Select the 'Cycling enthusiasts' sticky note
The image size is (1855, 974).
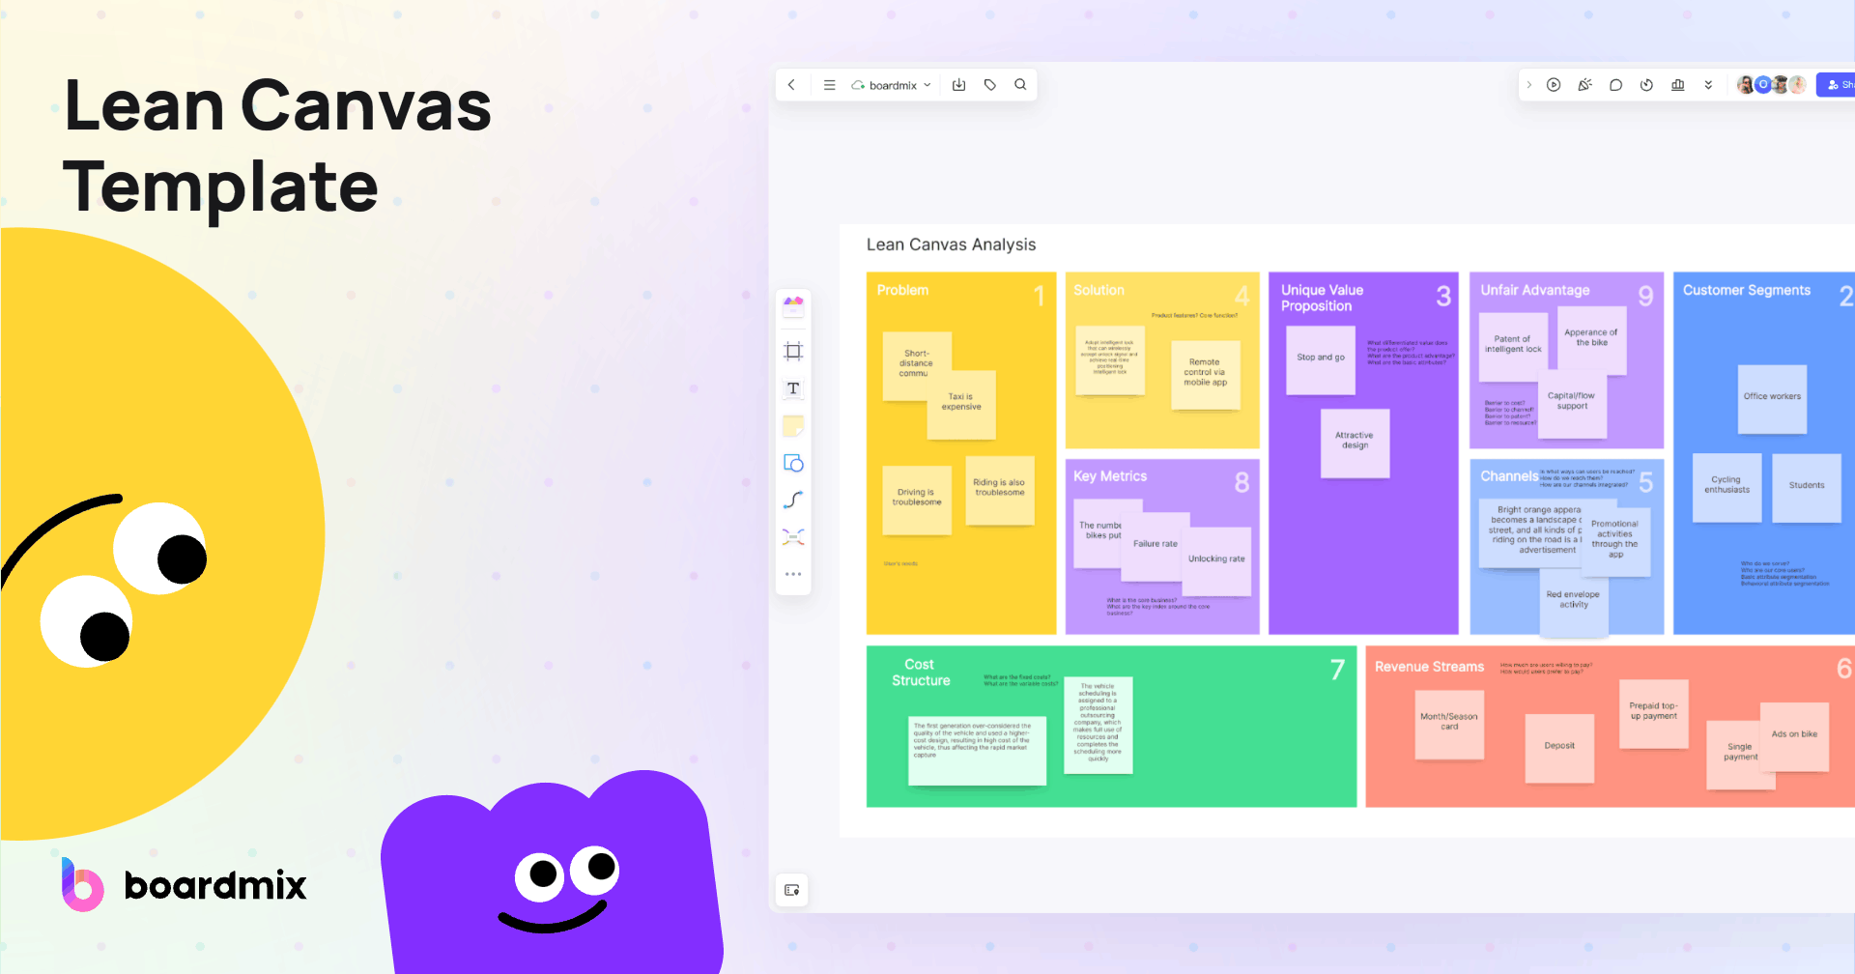coord(1727,488)
